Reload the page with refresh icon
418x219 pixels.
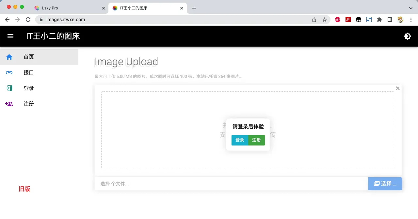pos(28,20)
